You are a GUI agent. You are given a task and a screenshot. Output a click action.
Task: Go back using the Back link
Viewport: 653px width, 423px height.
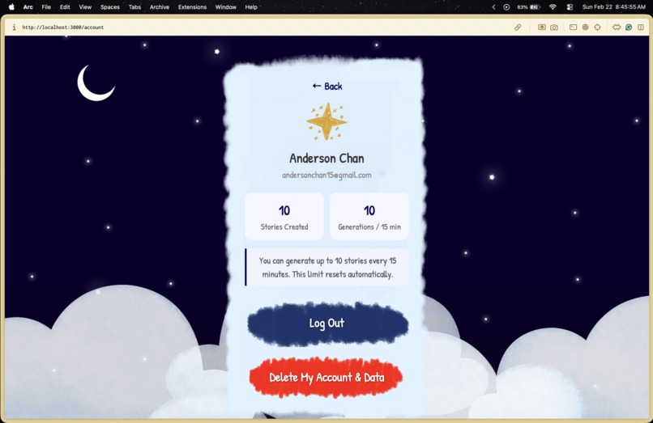click(327, 86)
